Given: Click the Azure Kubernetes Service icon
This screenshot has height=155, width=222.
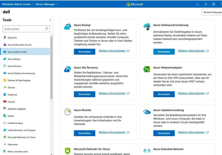Looking at the screenshot, I should click(x=5, y=45).
